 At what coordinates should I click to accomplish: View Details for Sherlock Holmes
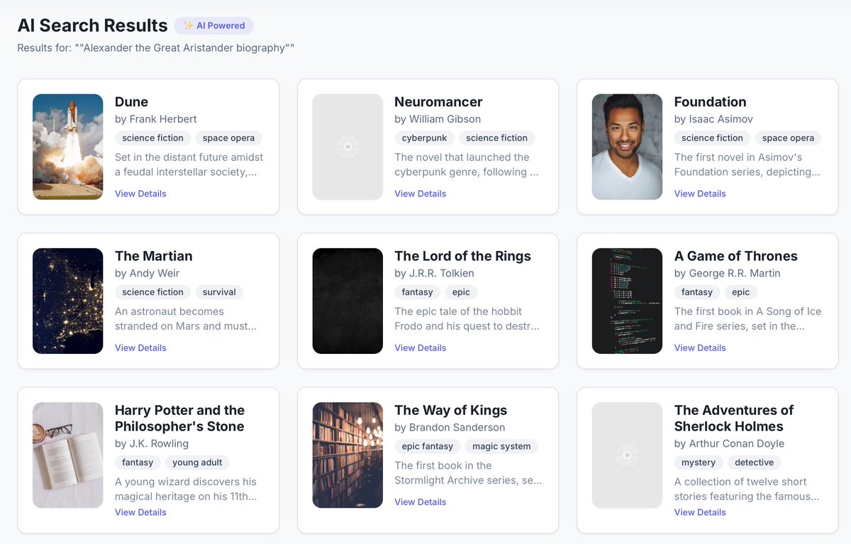[700, 512]
